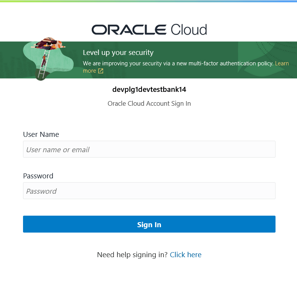Screen dimensions: 297x296
Task: Click the colorful cloud atop the ladder
Action: click(x=49, y=43)
